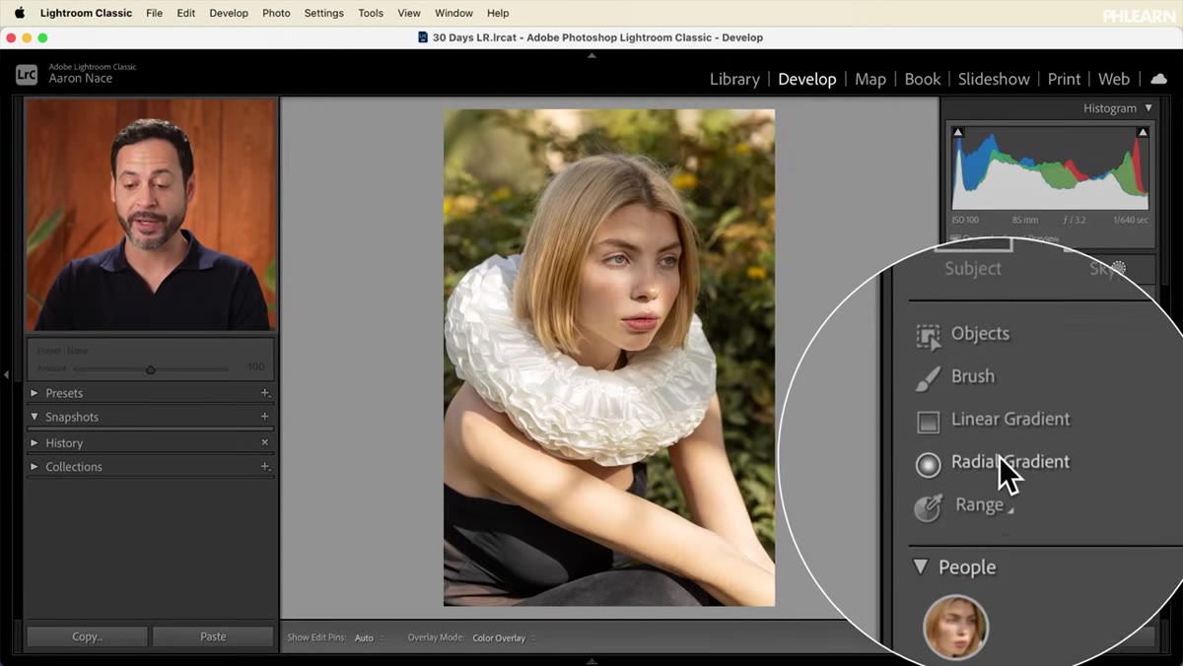1183x666 pixels.
Task: Add a collection with the plus icon
Action: pos(264,467)
